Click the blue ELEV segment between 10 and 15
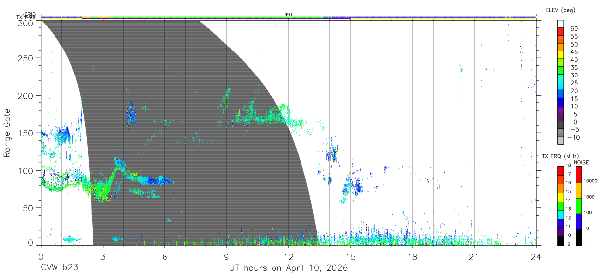This screenshot has width=603, height=278. click(561, 102)
